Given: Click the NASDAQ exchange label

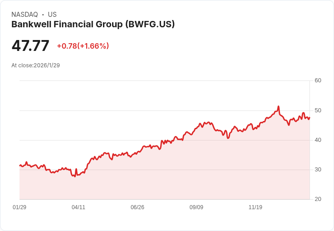Looking at the screenshot, I should pyautogui.click(x=25, y=15).
